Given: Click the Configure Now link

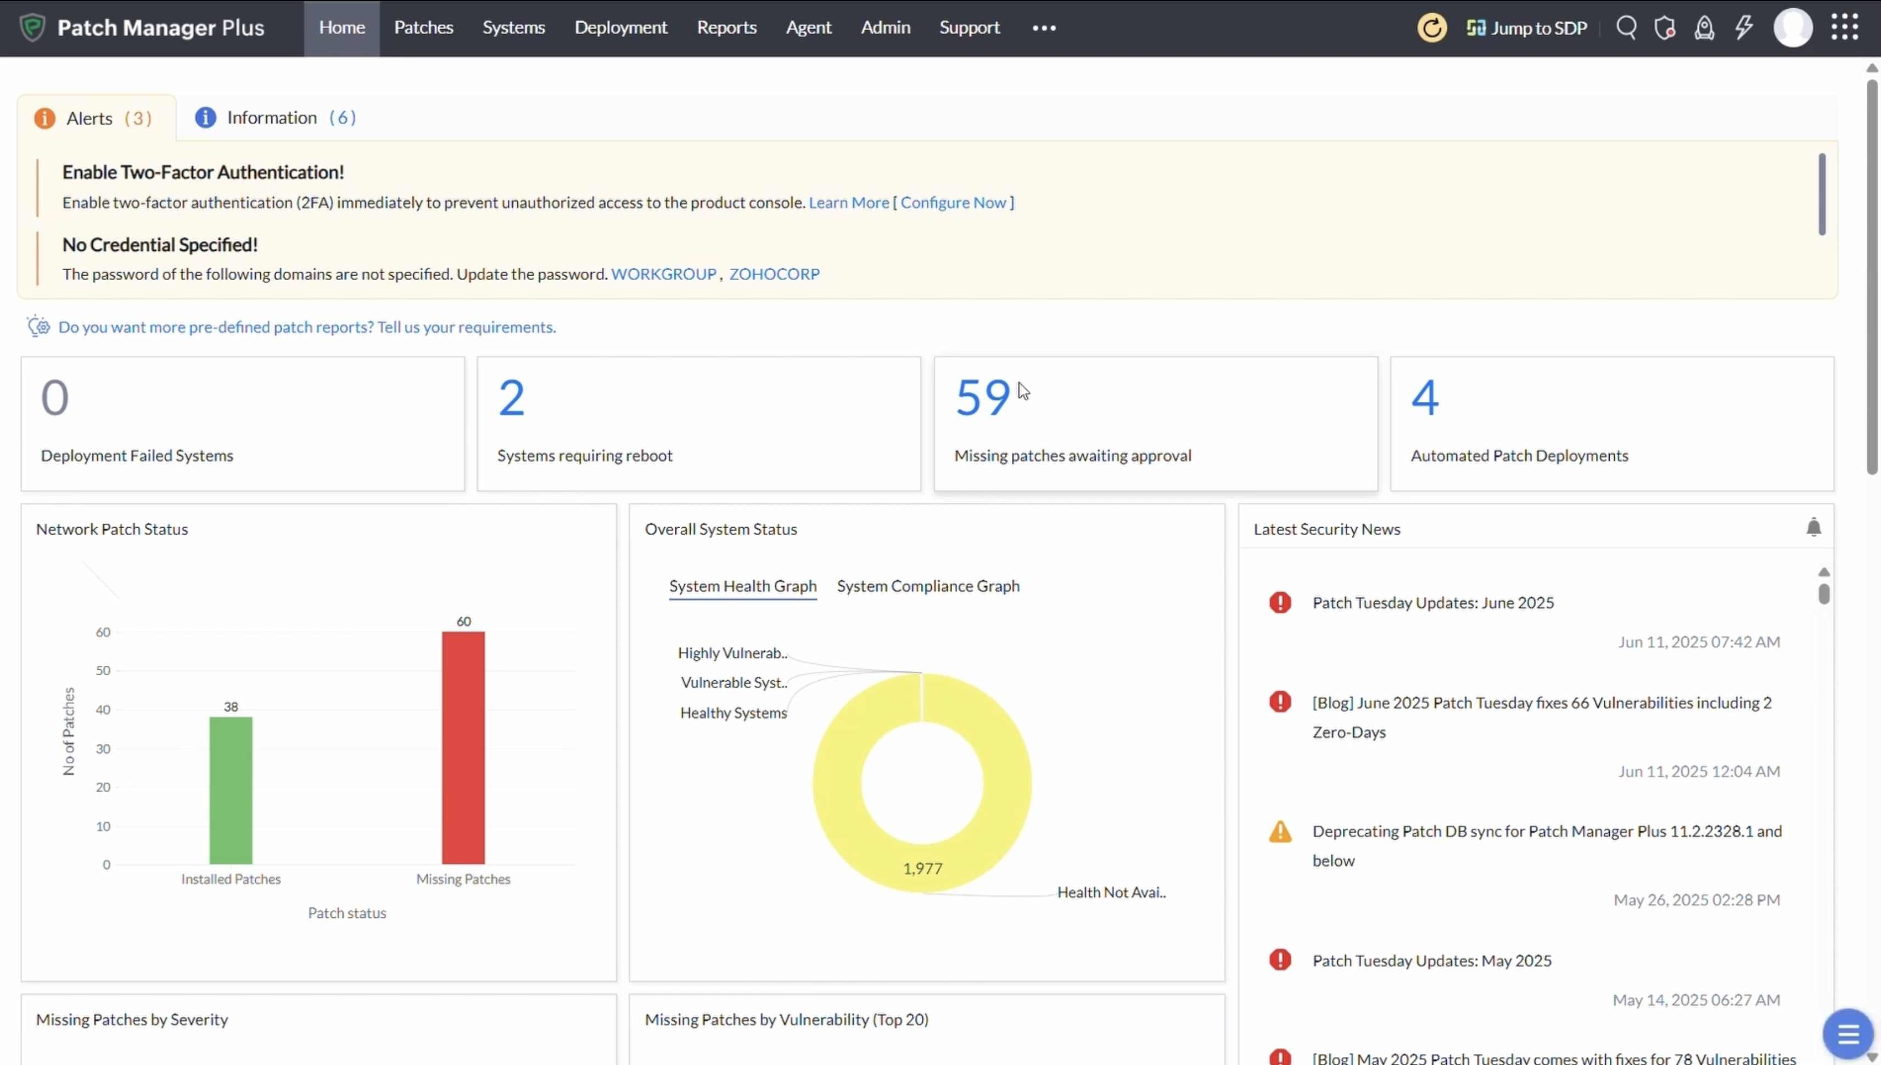Looking at the screenshot, I should (x=953, y=203).
